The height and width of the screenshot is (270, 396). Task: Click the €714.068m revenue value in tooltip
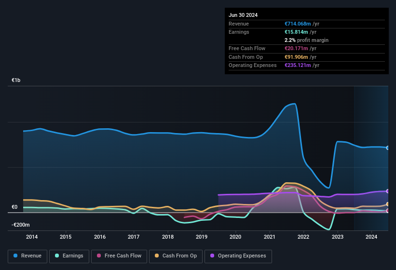298,24
